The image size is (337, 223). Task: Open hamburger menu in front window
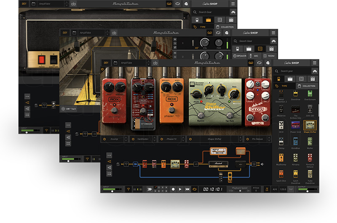pos(315,63)
